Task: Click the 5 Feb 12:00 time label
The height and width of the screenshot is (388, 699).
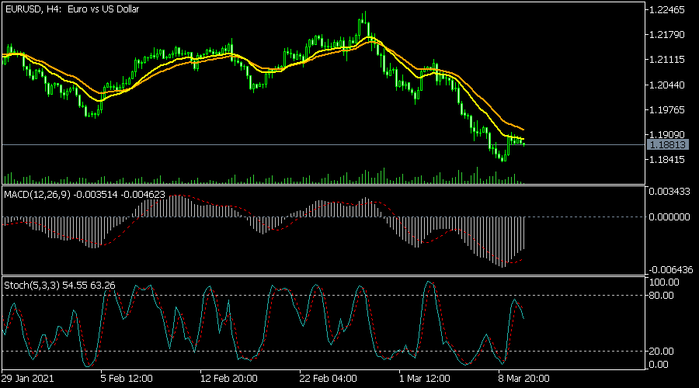Action: pos(127,379)
